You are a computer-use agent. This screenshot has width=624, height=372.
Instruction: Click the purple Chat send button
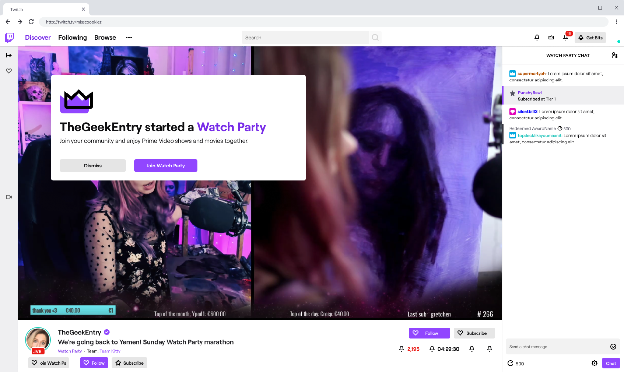(x=611, y=363)
